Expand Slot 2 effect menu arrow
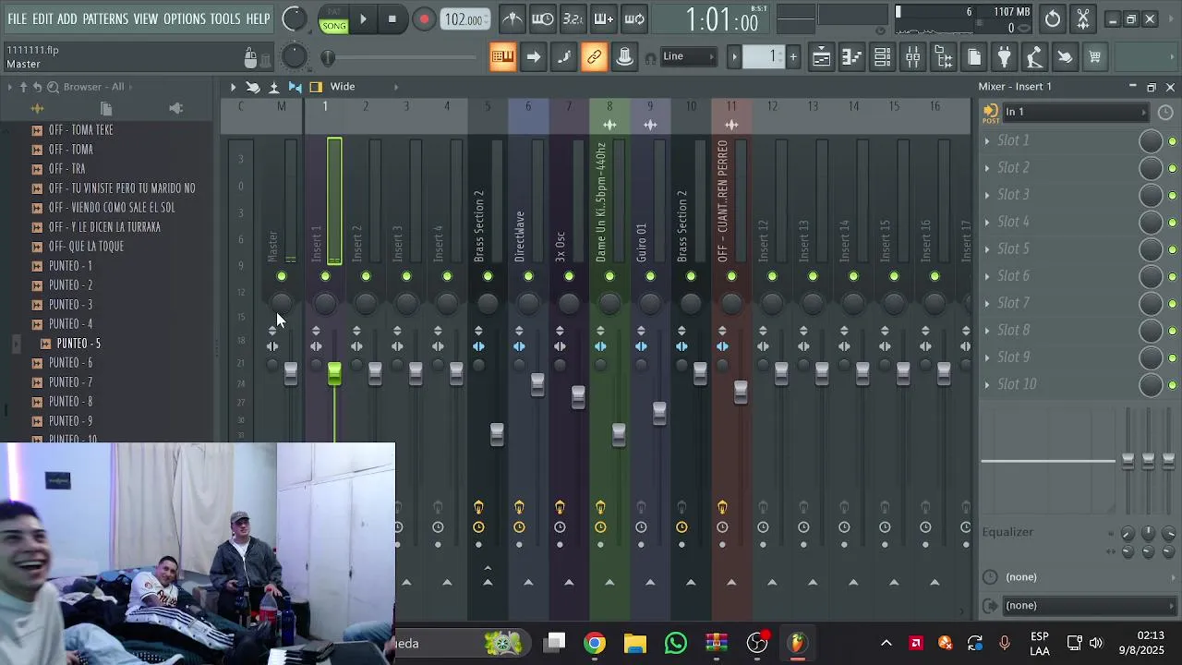The height and width of the screenshot is (665, 1182). tap(987, 168)
